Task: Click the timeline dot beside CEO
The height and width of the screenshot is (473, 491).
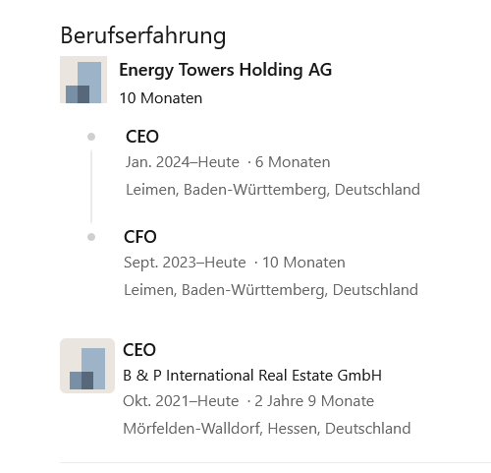Action: (91, 137)
